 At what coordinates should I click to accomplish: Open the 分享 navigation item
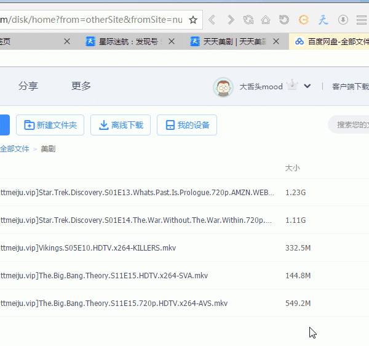click(28, 86)
